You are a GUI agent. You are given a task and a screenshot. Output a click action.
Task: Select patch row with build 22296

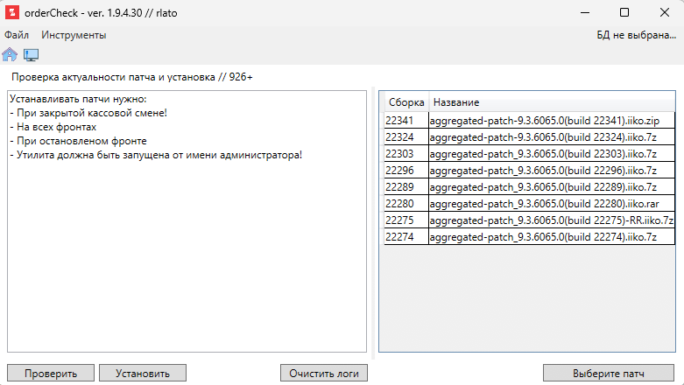click(x=528, y=170)
